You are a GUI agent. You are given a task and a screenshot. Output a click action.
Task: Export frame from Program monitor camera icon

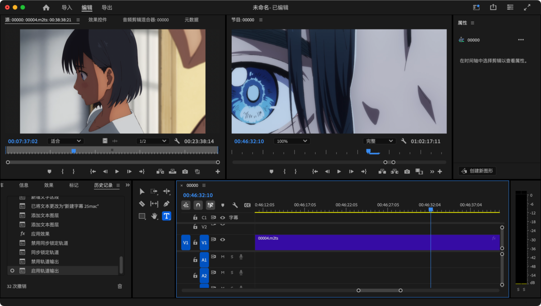point(407,172)
